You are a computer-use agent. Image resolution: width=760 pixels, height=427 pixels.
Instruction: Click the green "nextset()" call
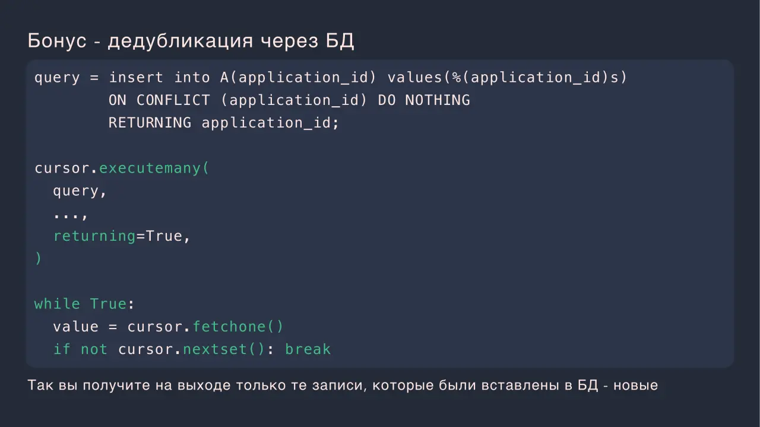tap(224, 349)
